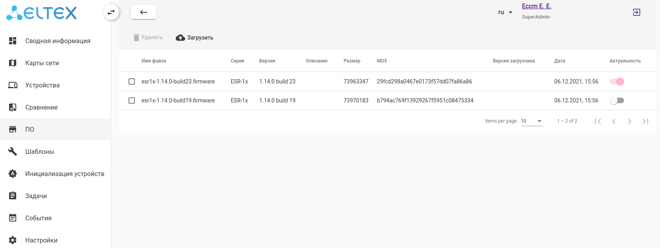Click the logout icon
The height and width of the screenshot is (248, 660).
[636, 12]
